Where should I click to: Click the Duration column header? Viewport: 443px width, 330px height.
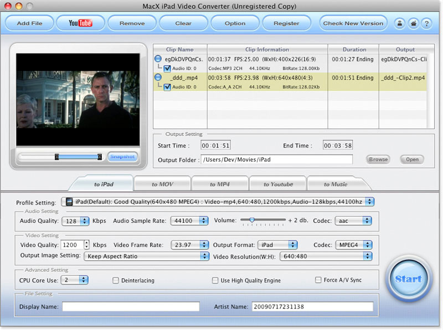[354, 49]
